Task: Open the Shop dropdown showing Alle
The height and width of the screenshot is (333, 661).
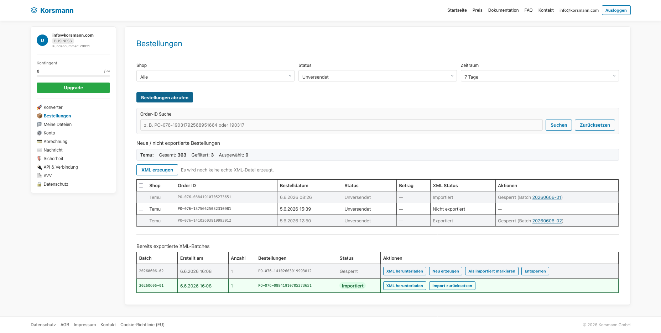Action: coord(215,76)
